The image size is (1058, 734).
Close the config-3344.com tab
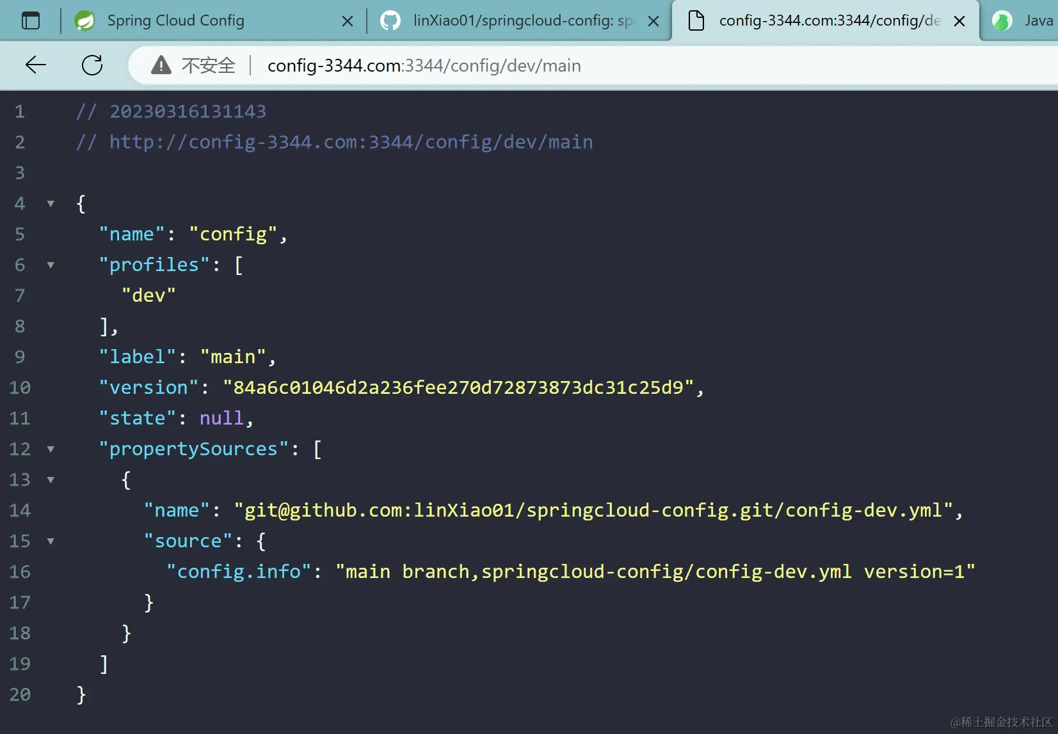coord(959,21)
